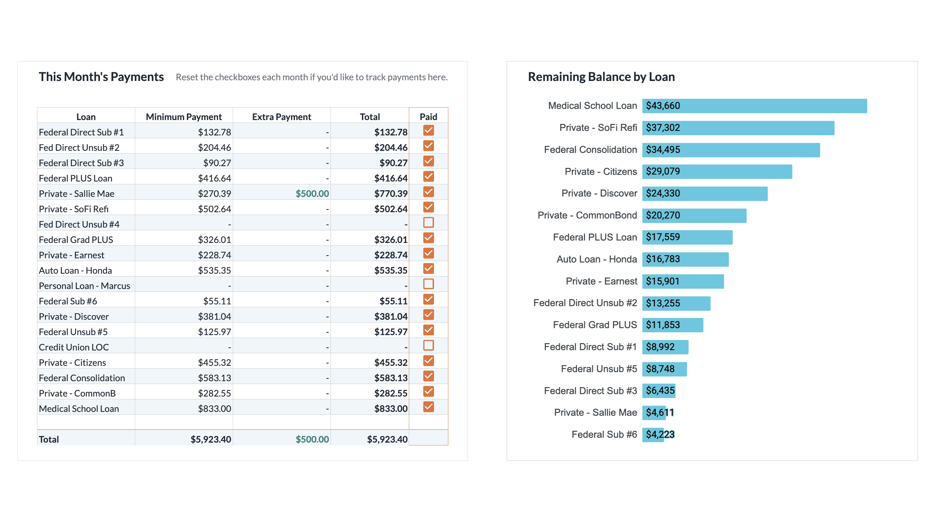Select the $500.00 extra payment cell
Image resolution: width=933 pixels, height=525 pixels.
pyautogui.click(x=312, y=194)
